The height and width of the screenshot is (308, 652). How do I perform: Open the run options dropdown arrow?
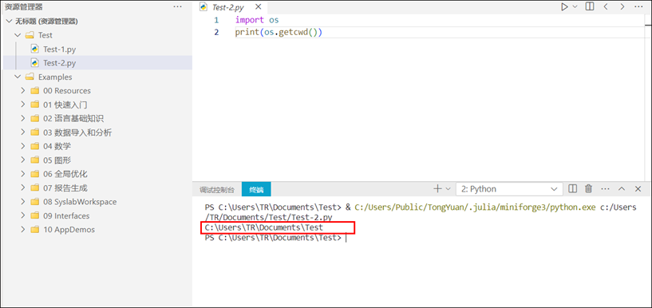pos(575,6)
